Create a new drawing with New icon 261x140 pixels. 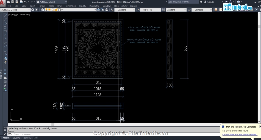pos(9,2)
